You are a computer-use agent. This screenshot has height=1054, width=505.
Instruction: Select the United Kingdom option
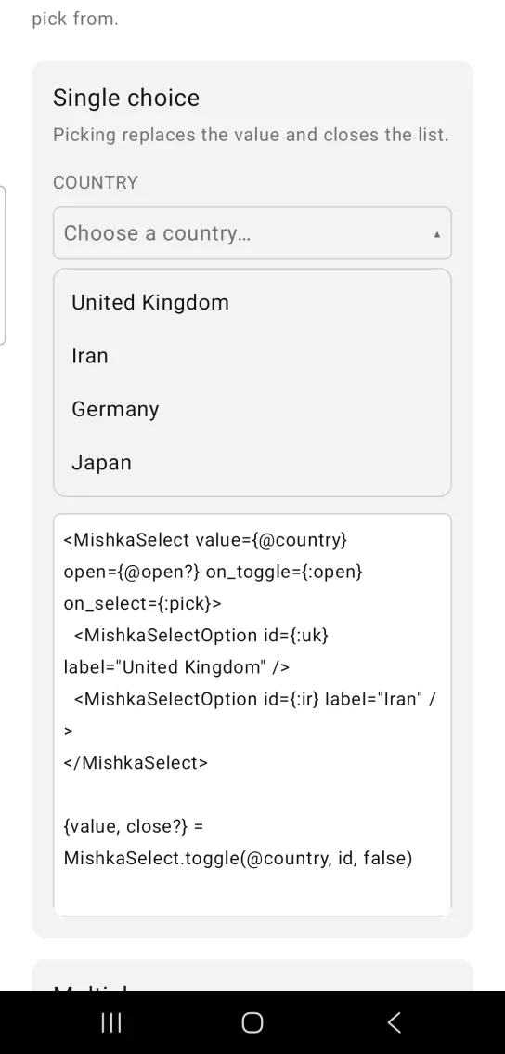click(252, 302)
